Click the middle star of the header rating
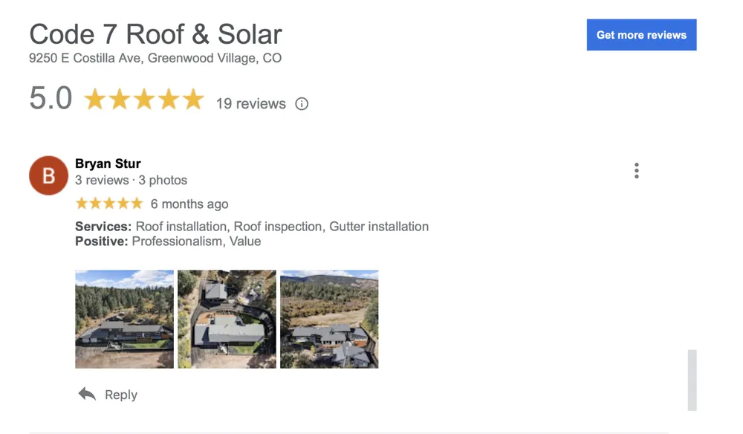The height and width of the screenshot is (434, 743). coord(144,99)
